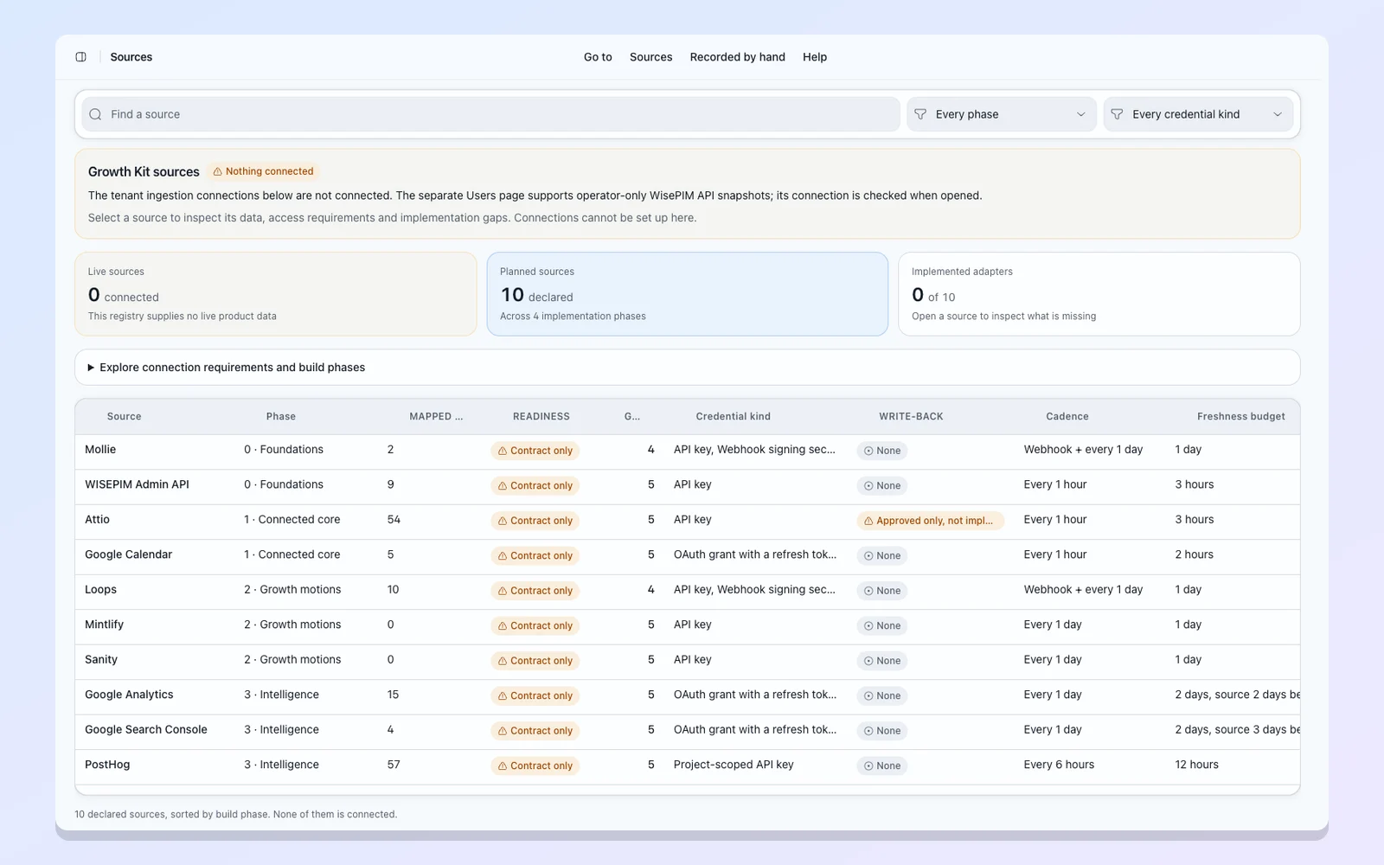Viewport: 1384px width, 865px height.
Task: Sort by the MAPPED column header
Action: (x=436, y=417)
